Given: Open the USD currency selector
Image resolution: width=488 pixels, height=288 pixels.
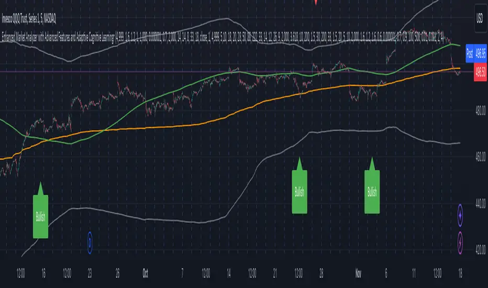Looking at the screenshot, I should click(480, 19).
